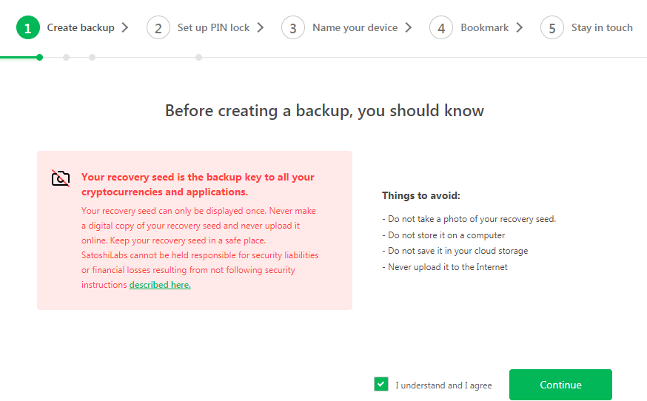Open the "described here" security link
Screen dimensions: 647x401
160,285
